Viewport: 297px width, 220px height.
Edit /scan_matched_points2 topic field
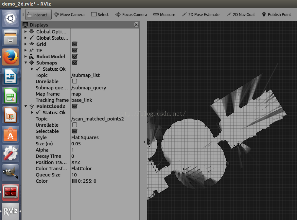105,119
